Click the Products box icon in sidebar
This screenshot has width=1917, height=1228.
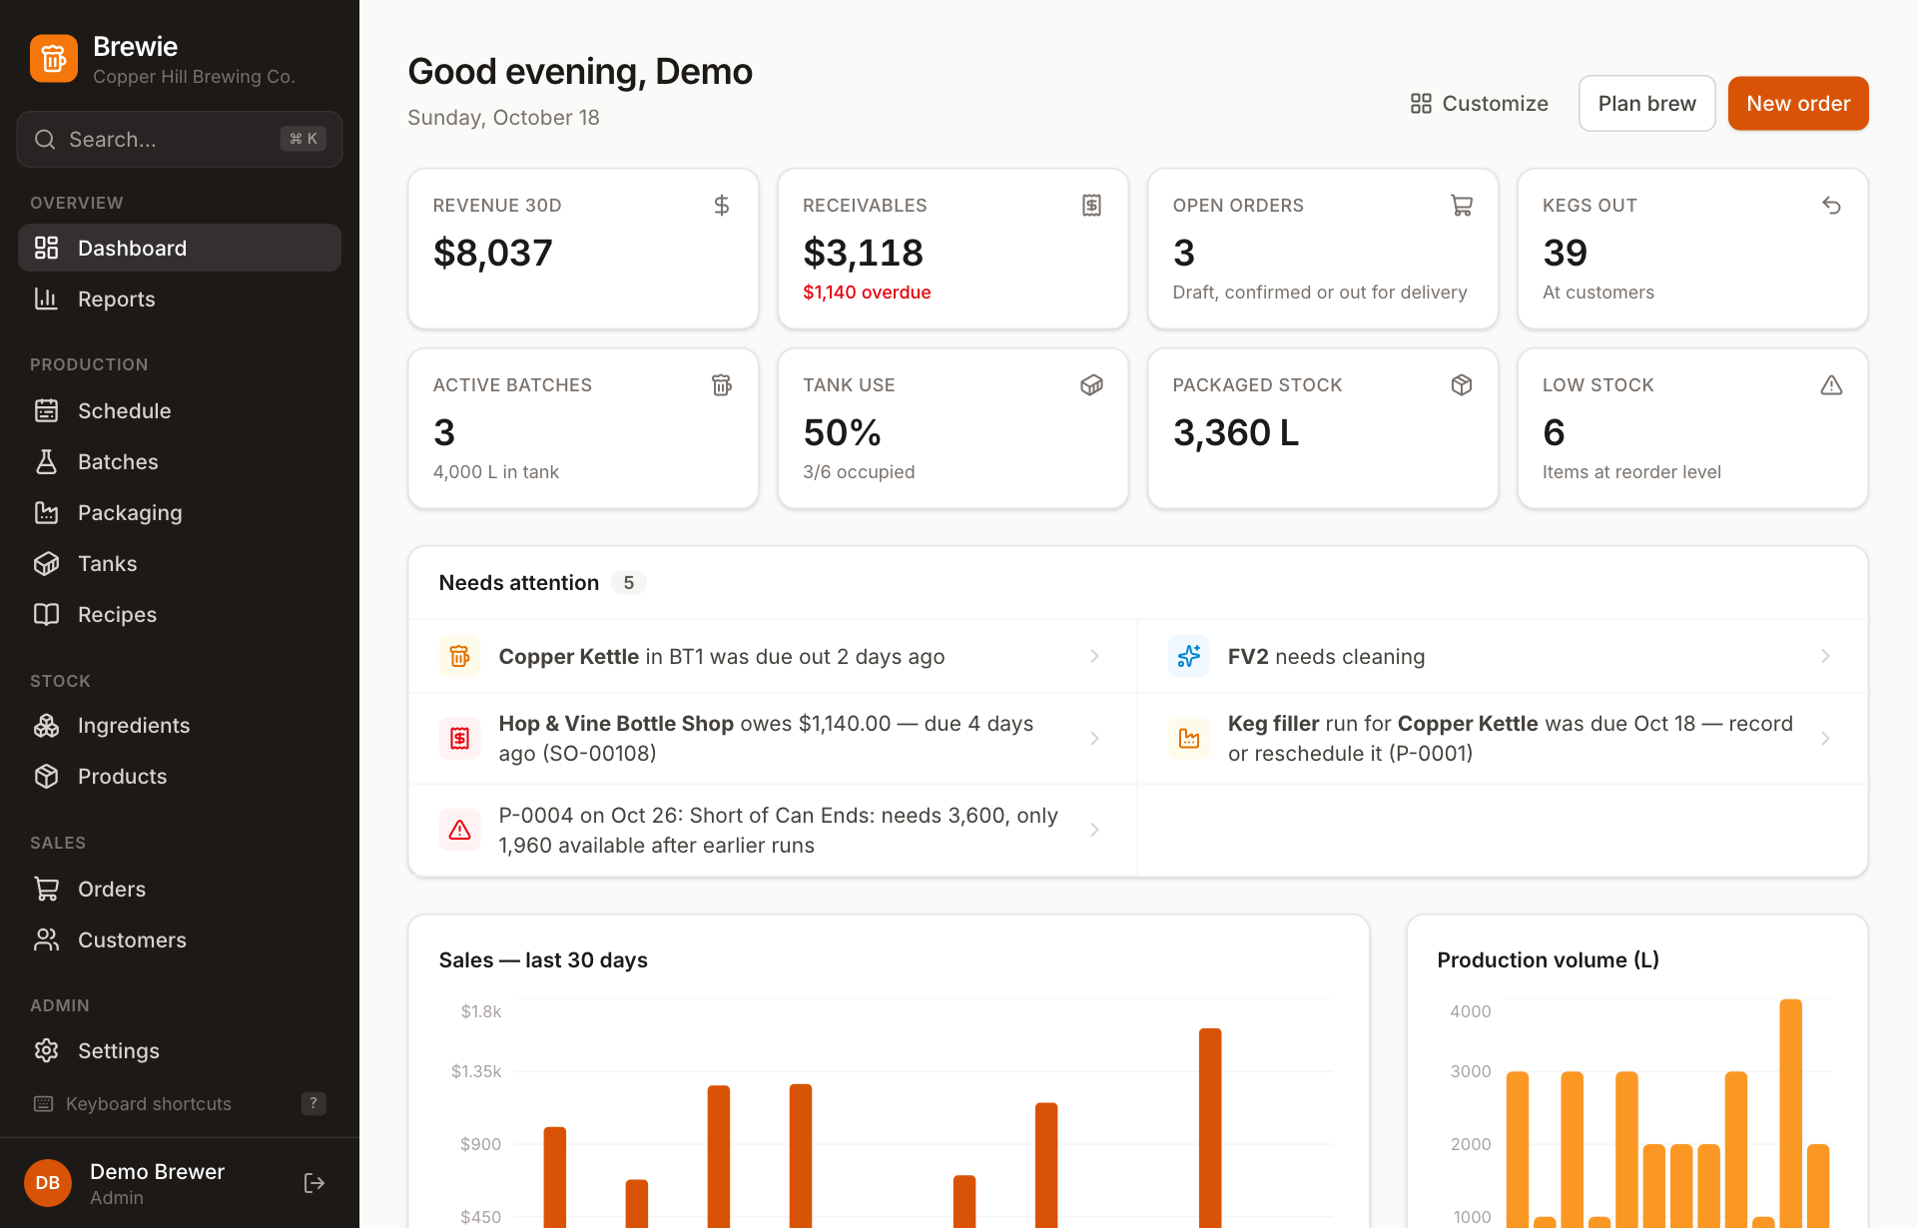[x=47, y=776]
